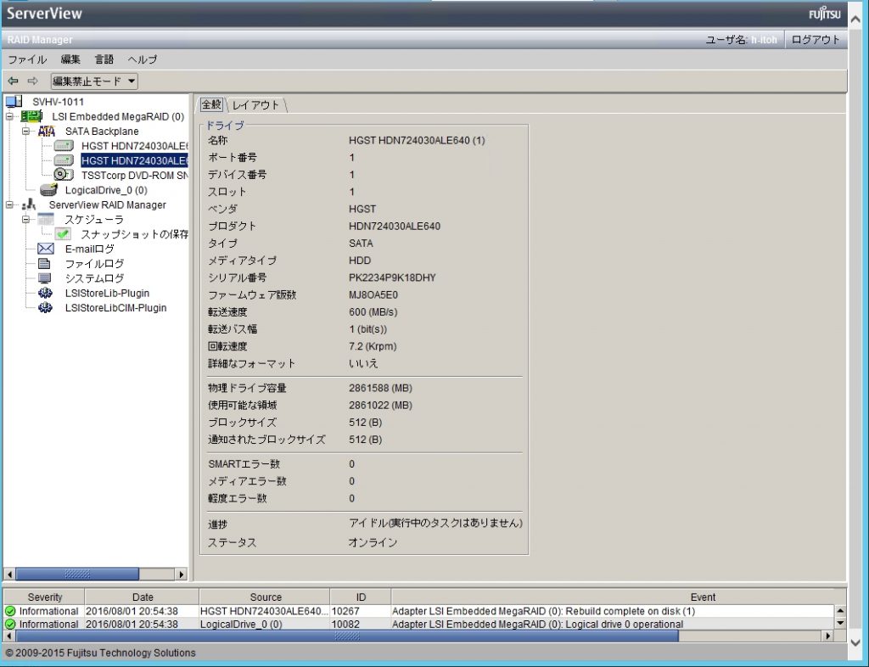869x667 pixels.
Task: Click the back navigation arrow icon
Action: (13, 81)
